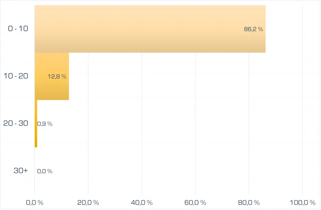Click the 40,0 % axis tick label
This screenshot has height=210, width=321.
142,203
